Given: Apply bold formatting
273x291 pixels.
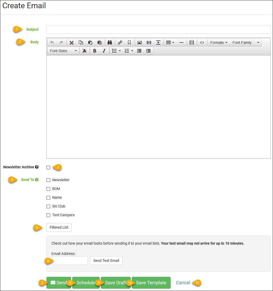Looking at the screenshot, I should (x=95, y=51).
